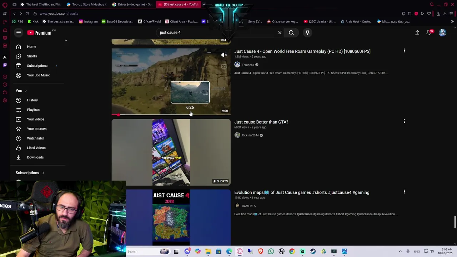
Task: Open the Rickster2344 channel
Action: pos(250,135)
